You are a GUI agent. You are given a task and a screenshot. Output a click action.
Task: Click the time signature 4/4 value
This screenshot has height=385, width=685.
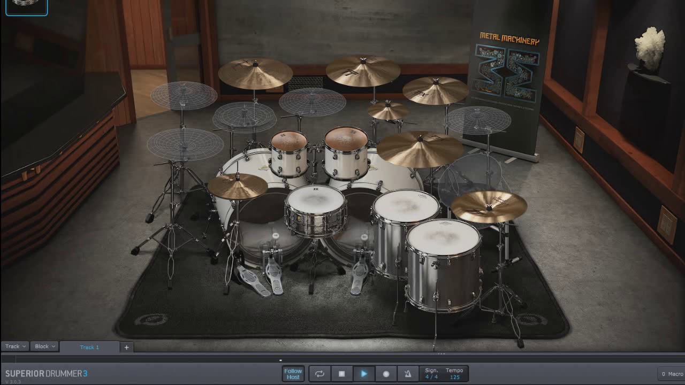(431, 377)
